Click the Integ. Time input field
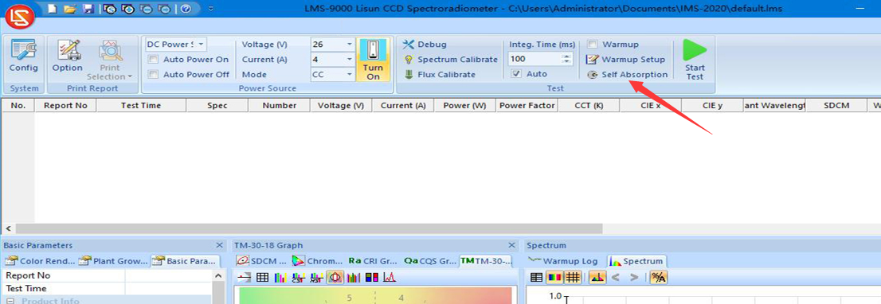881x304 pixels. coord(534,58)
